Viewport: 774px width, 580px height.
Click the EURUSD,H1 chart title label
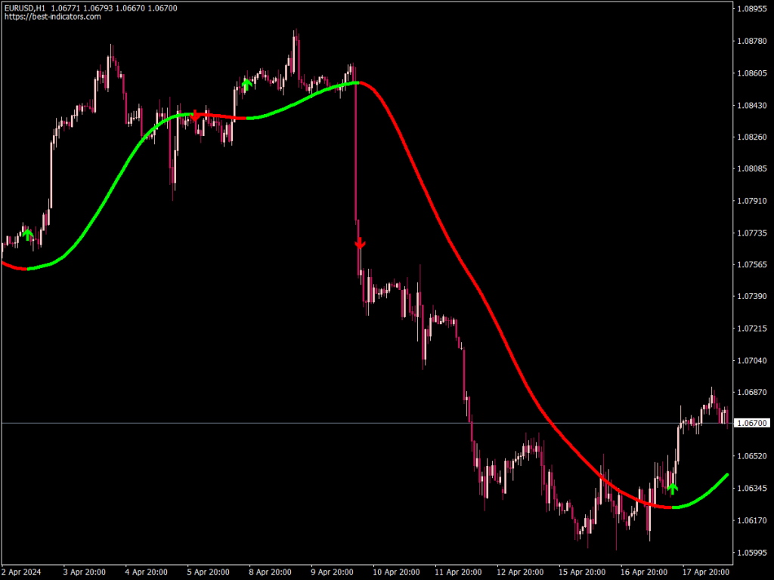(25, 8)
